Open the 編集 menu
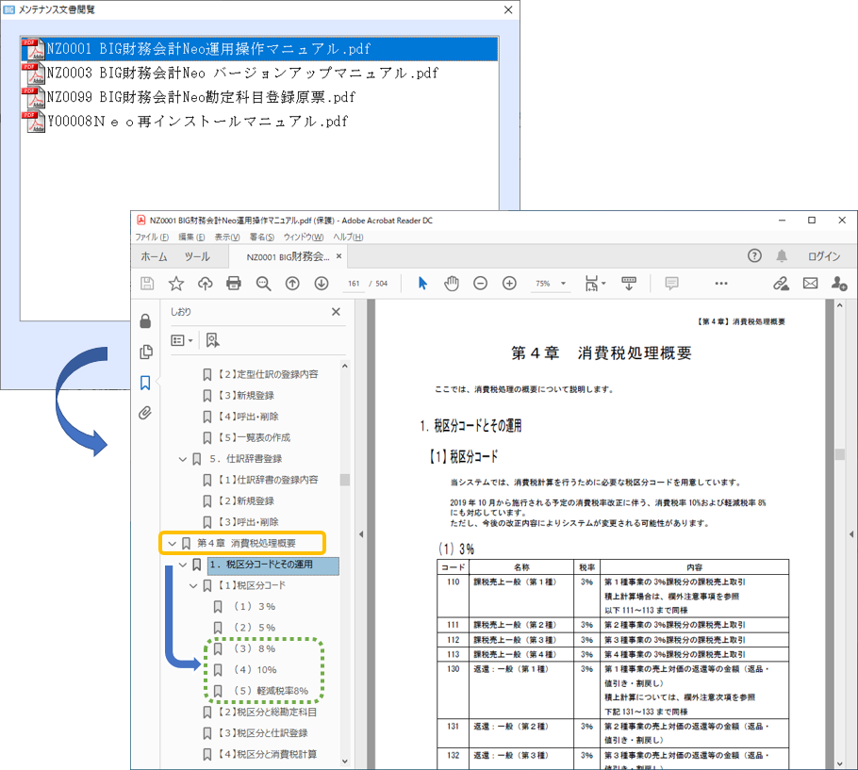858x770 pixels. click(191, 237)
